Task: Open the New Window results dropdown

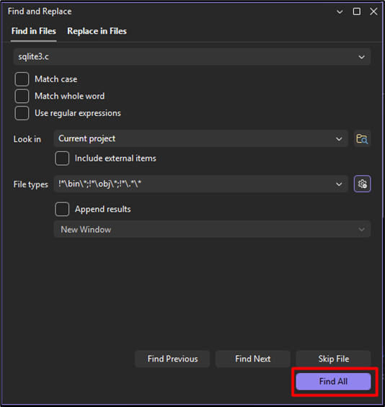Action: (212, 229)
